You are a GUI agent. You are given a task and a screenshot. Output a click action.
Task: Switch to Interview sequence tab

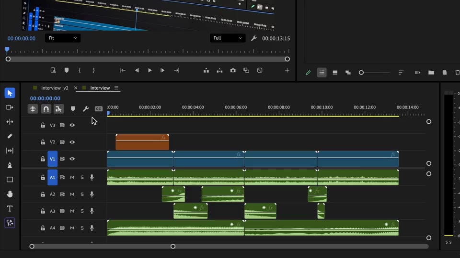(100, 88)
